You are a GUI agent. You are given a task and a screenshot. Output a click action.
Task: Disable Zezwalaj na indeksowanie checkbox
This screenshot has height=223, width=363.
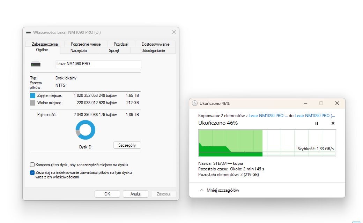click(x=32, y=172)
